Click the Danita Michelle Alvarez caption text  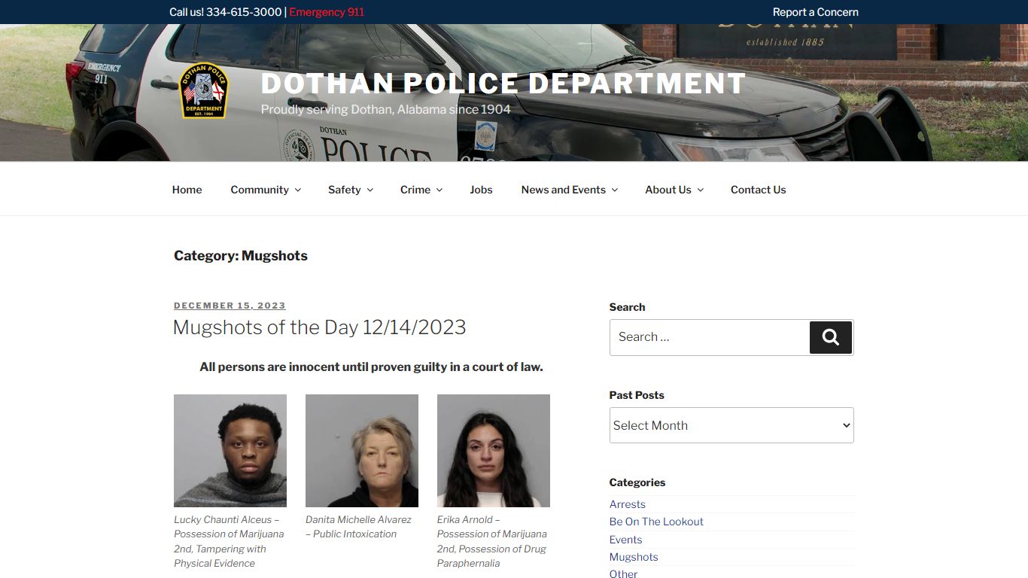358,527
